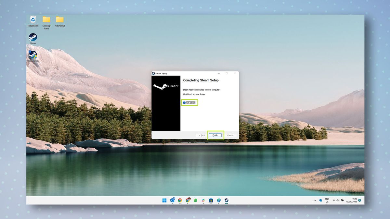Click the Steam icon on the taskbar
The width and height of the screenshot is (390, 219).
click(x=226, y=200)
